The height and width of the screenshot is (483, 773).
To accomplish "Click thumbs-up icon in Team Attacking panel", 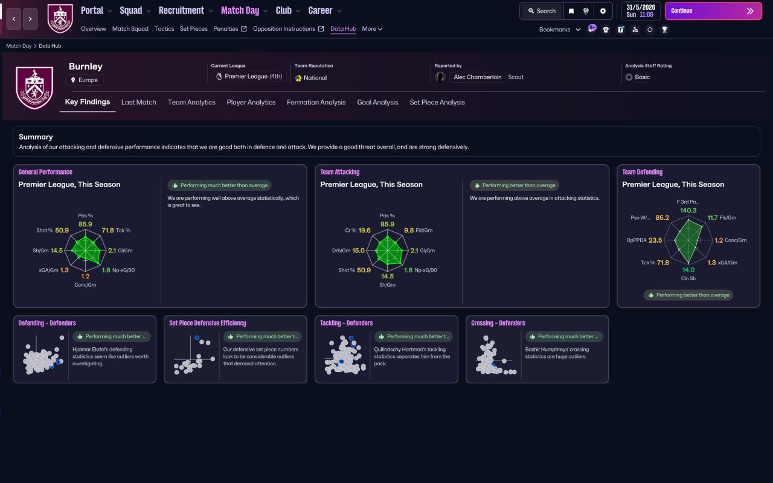I will (476, 185).
